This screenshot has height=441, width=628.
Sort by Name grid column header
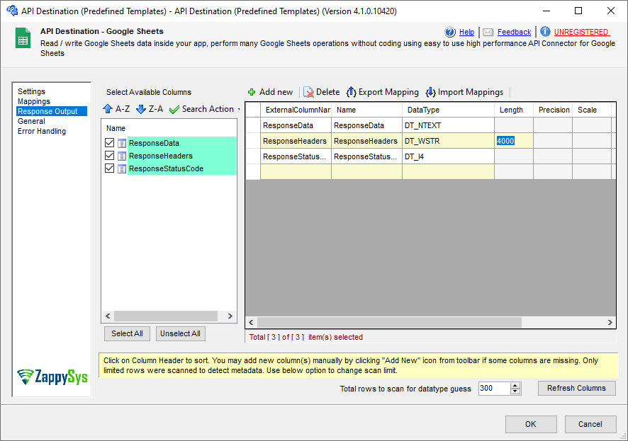coord(366,110)
